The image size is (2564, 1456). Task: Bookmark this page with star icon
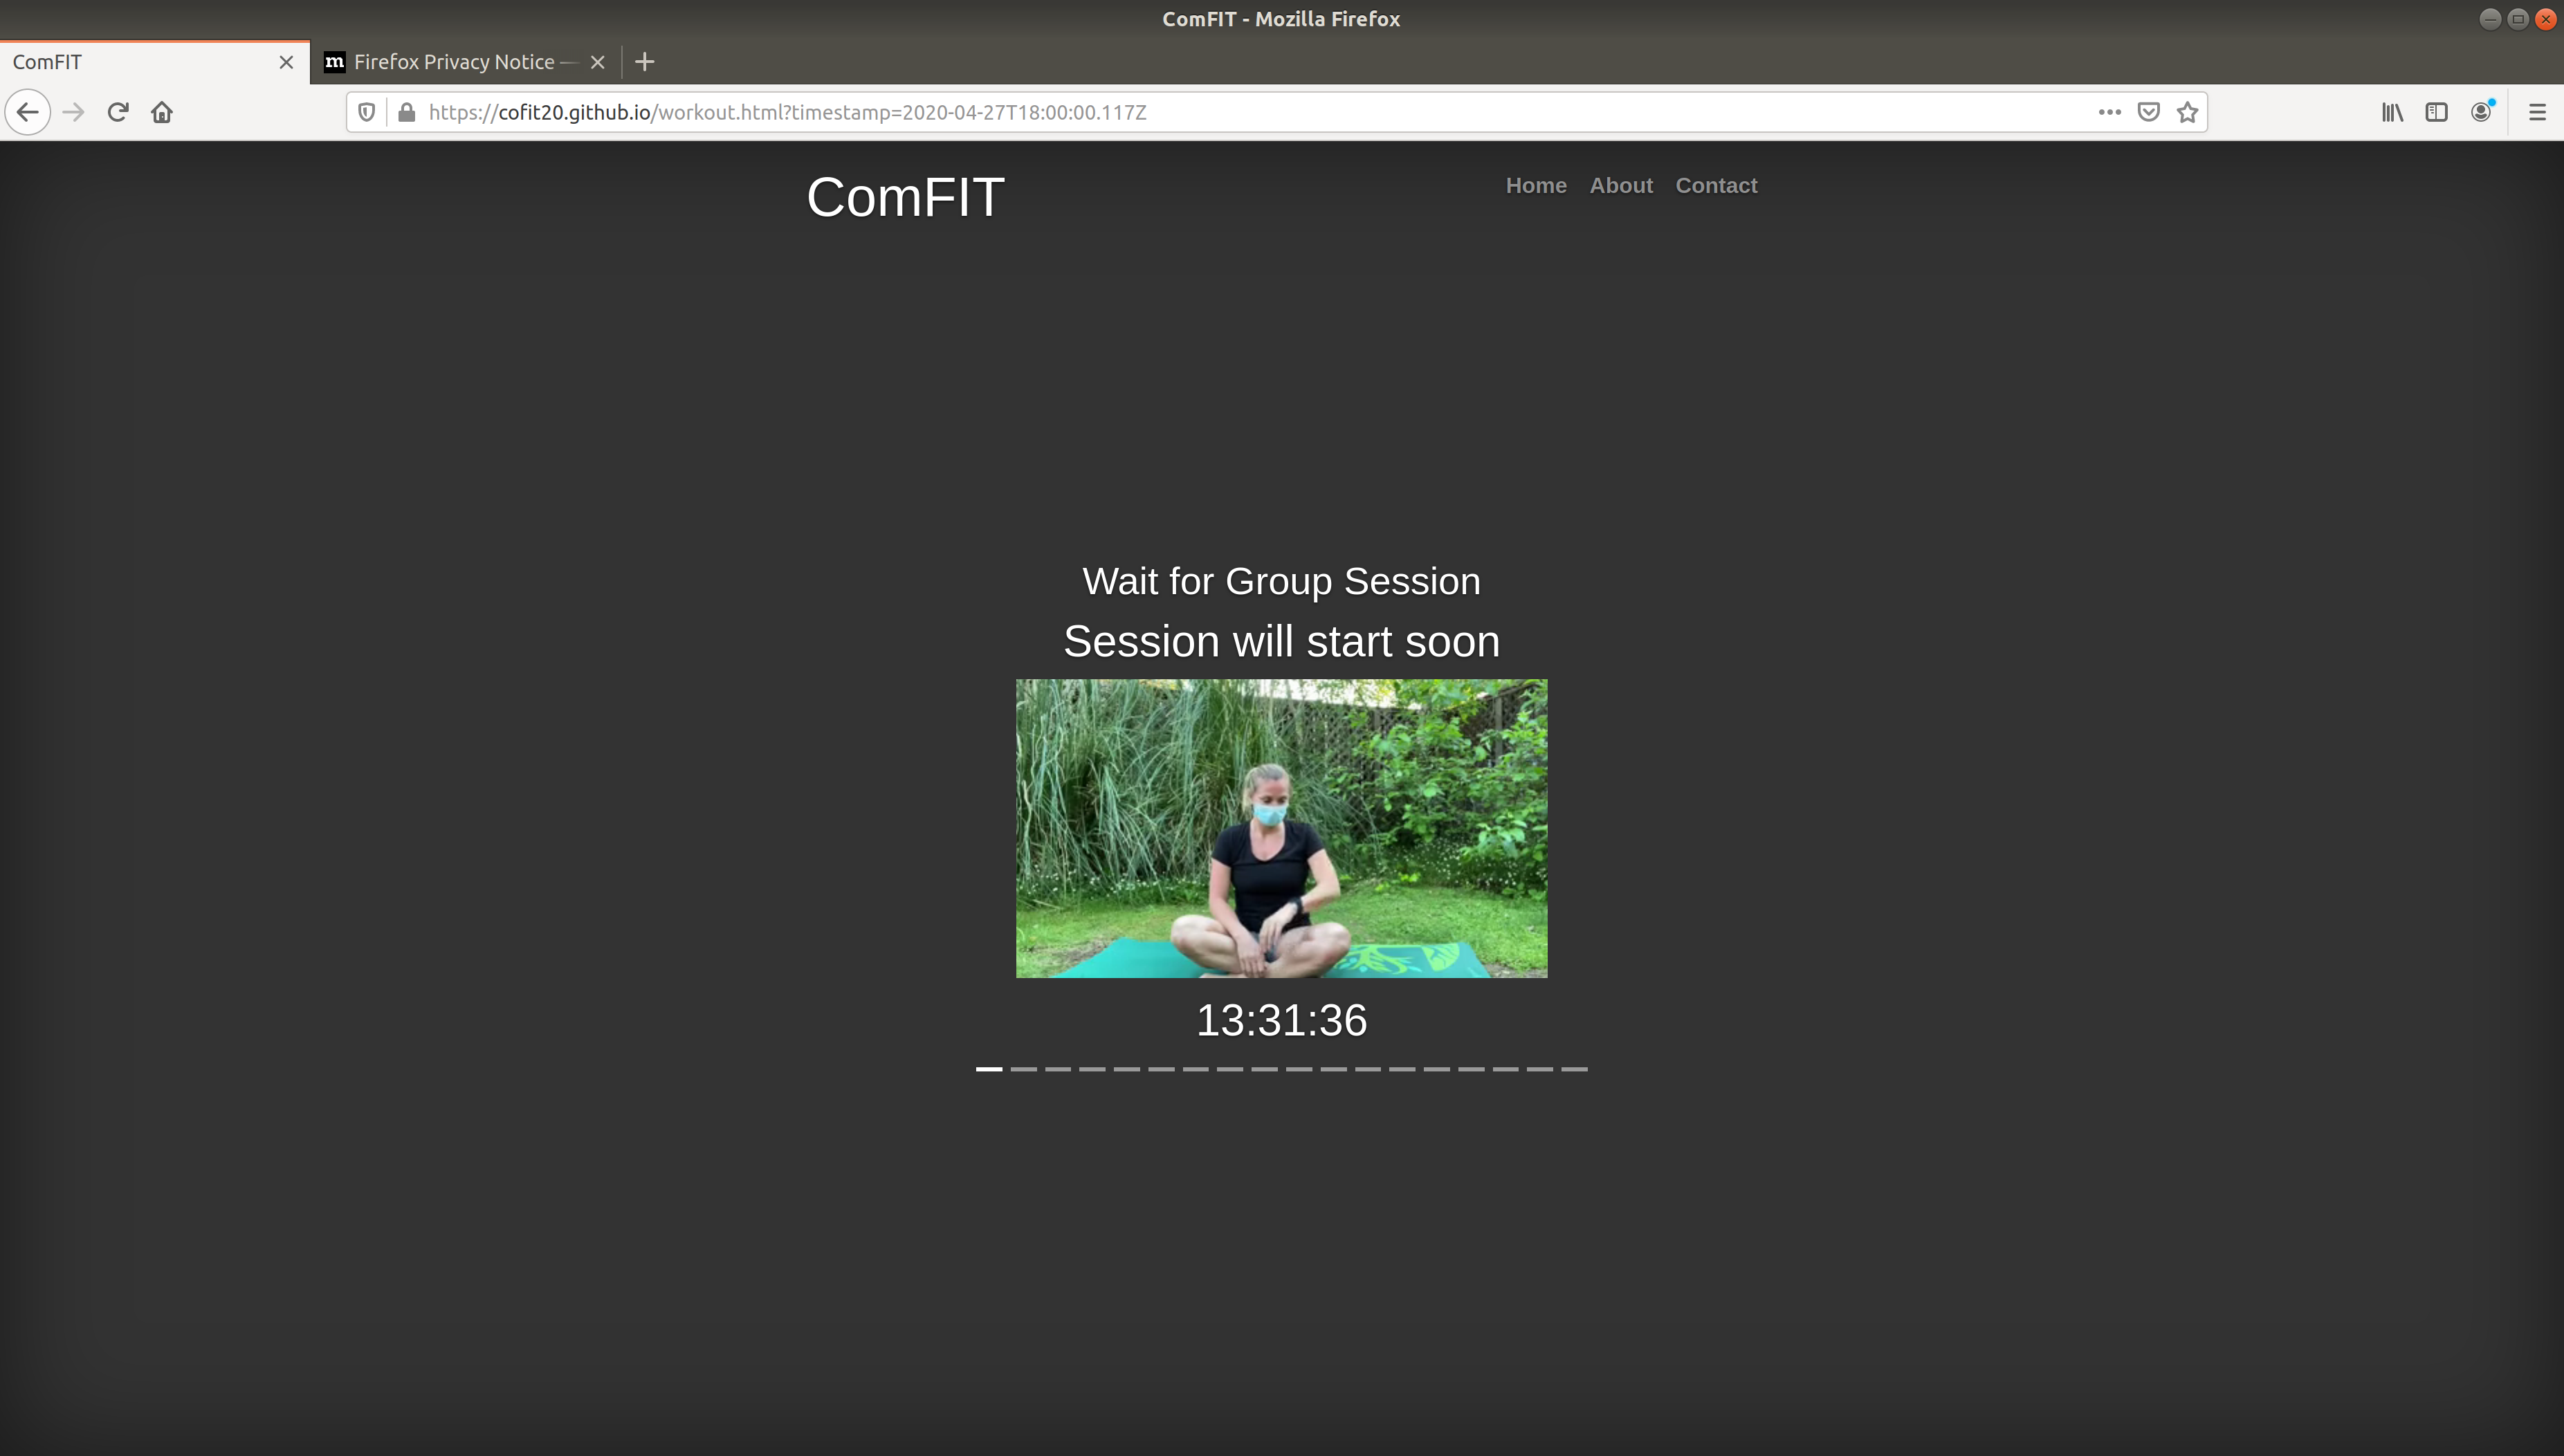pyautogui.click(x=2188, y=112)
